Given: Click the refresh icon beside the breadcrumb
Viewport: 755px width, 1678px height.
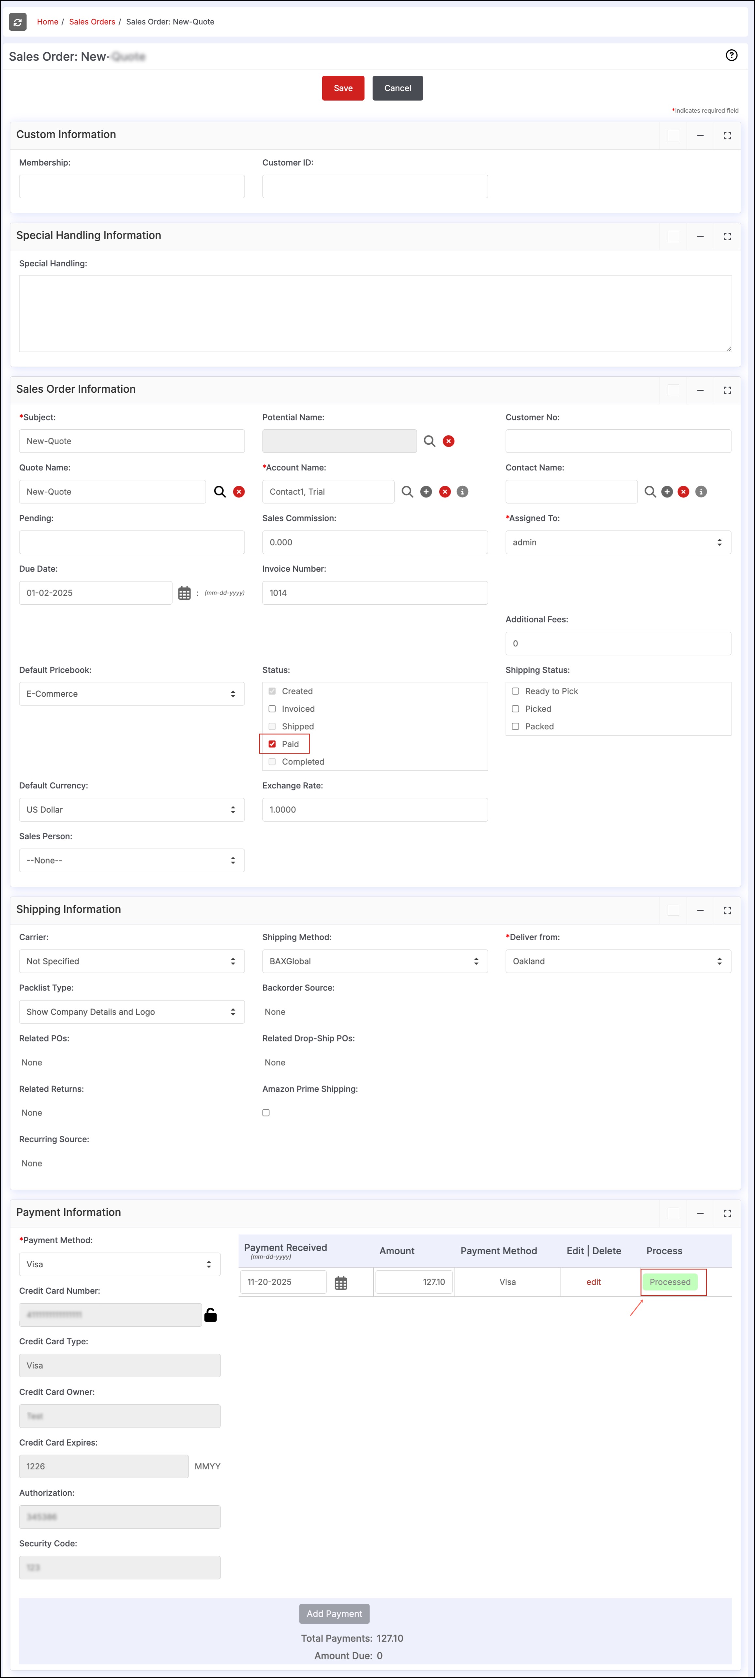Looking at the screenshot, I should click(18, 22).
